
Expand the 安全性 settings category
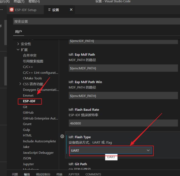18,44
